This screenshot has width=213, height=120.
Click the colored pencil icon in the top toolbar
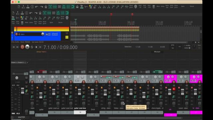(x=91, y=7)
